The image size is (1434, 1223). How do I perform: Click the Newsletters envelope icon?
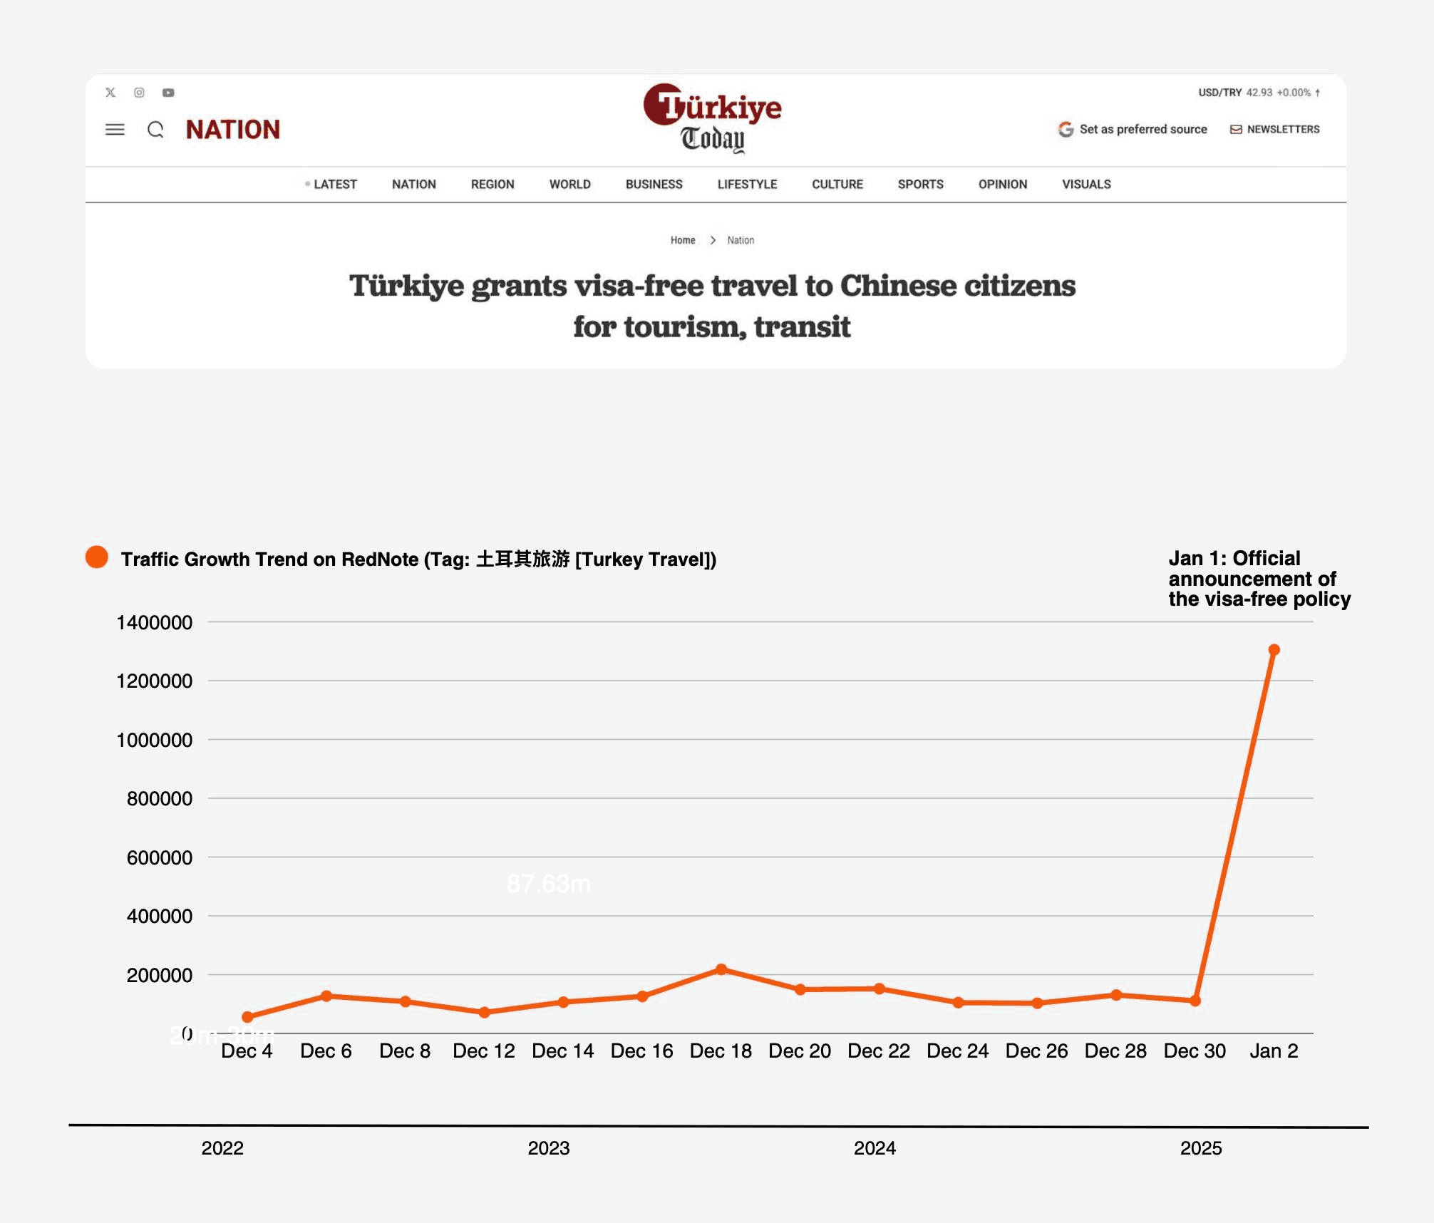pyautogui.click(x=1236, y=129)
